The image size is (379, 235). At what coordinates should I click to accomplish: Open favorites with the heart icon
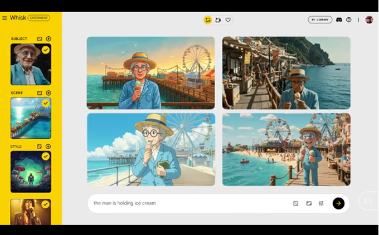(x=228, y=20)
